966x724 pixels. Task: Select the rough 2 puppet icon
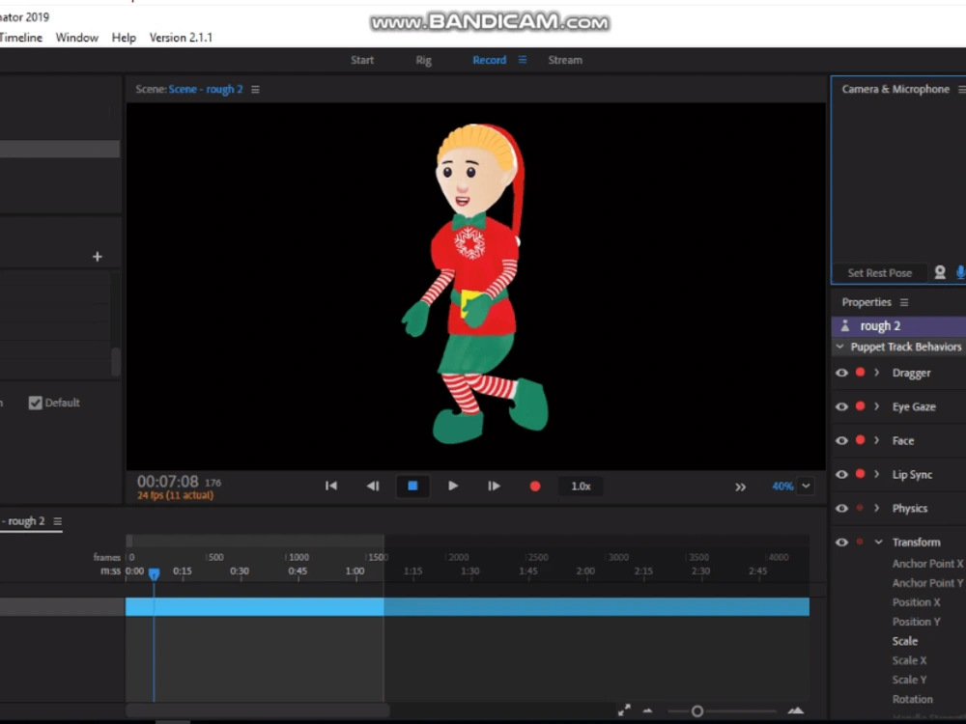tap(845, 325)
